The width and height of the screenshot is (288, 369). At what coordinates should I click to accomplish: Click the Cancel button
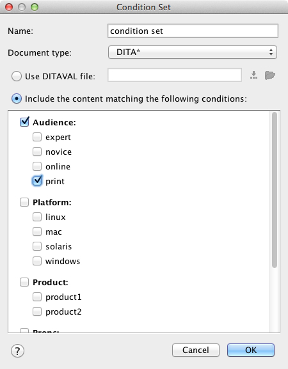coord(196,350)
